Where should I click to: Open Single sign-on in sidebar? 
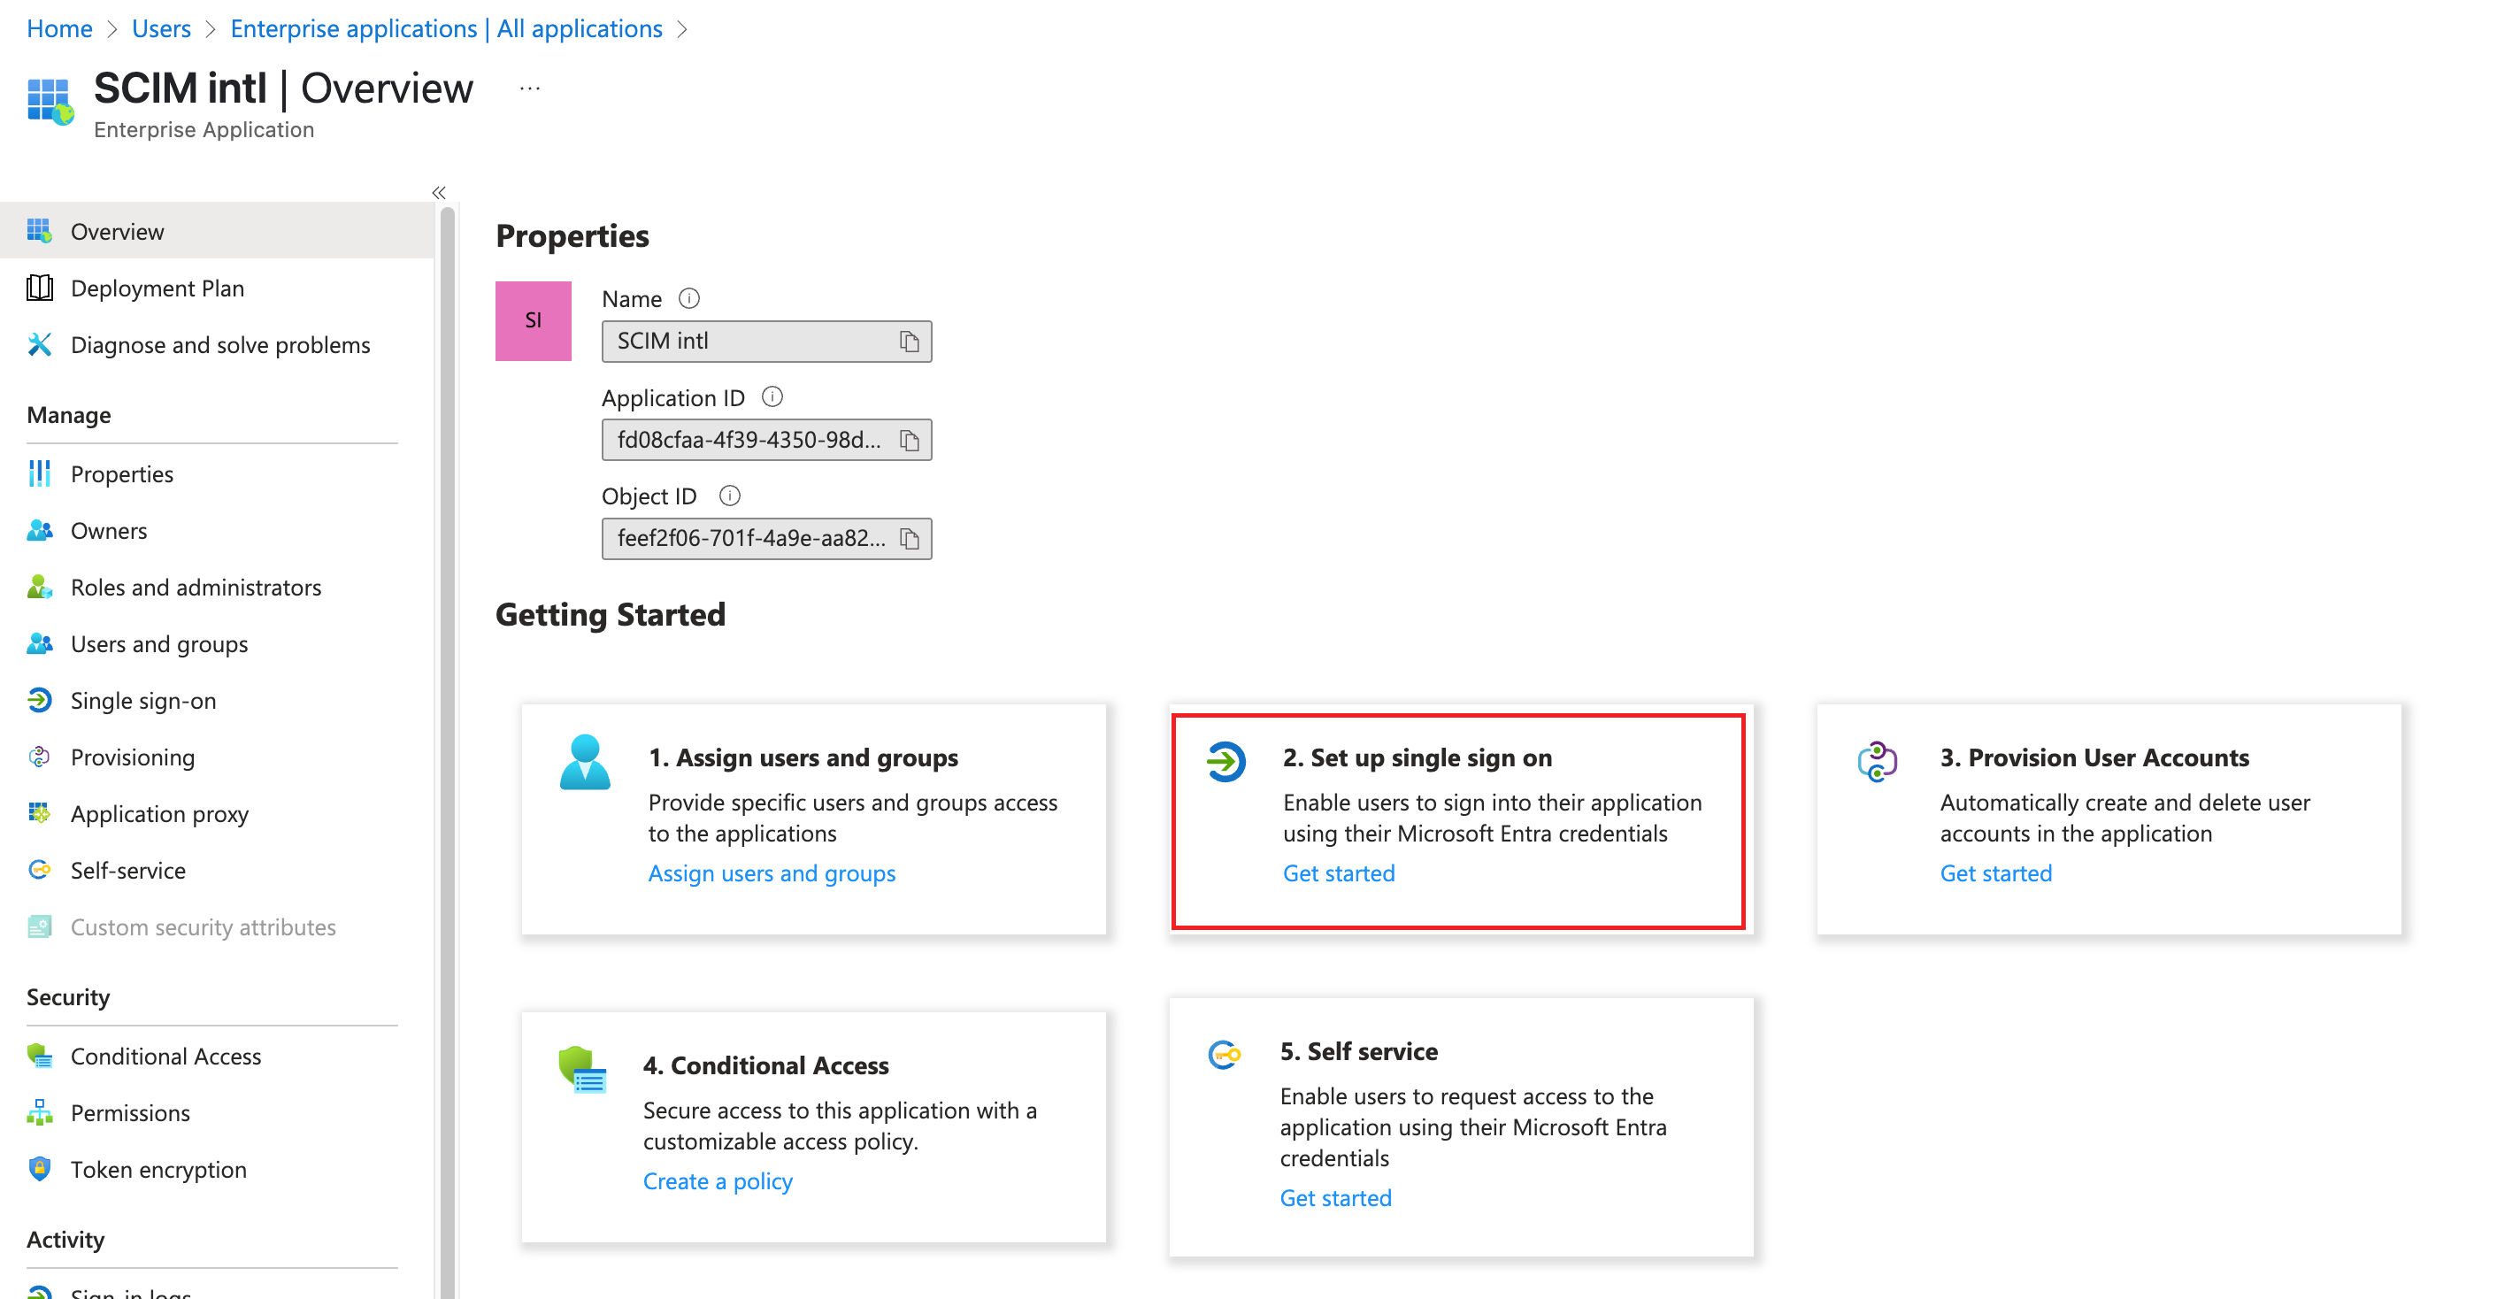[x=142, y=700]
